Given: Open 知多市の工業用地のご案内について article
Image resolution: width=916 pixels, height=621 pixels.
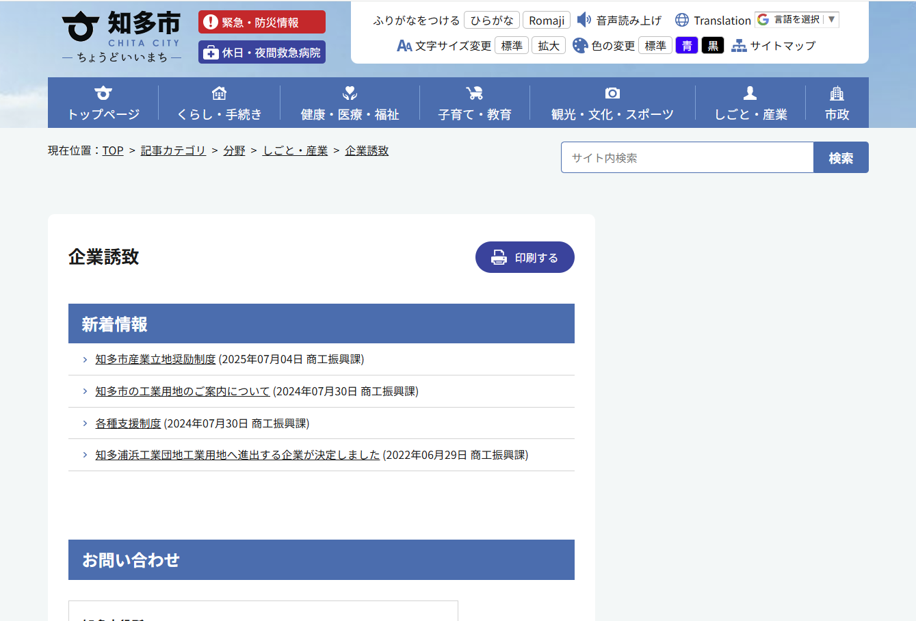Looking at the screenshot, I should 183,391.
